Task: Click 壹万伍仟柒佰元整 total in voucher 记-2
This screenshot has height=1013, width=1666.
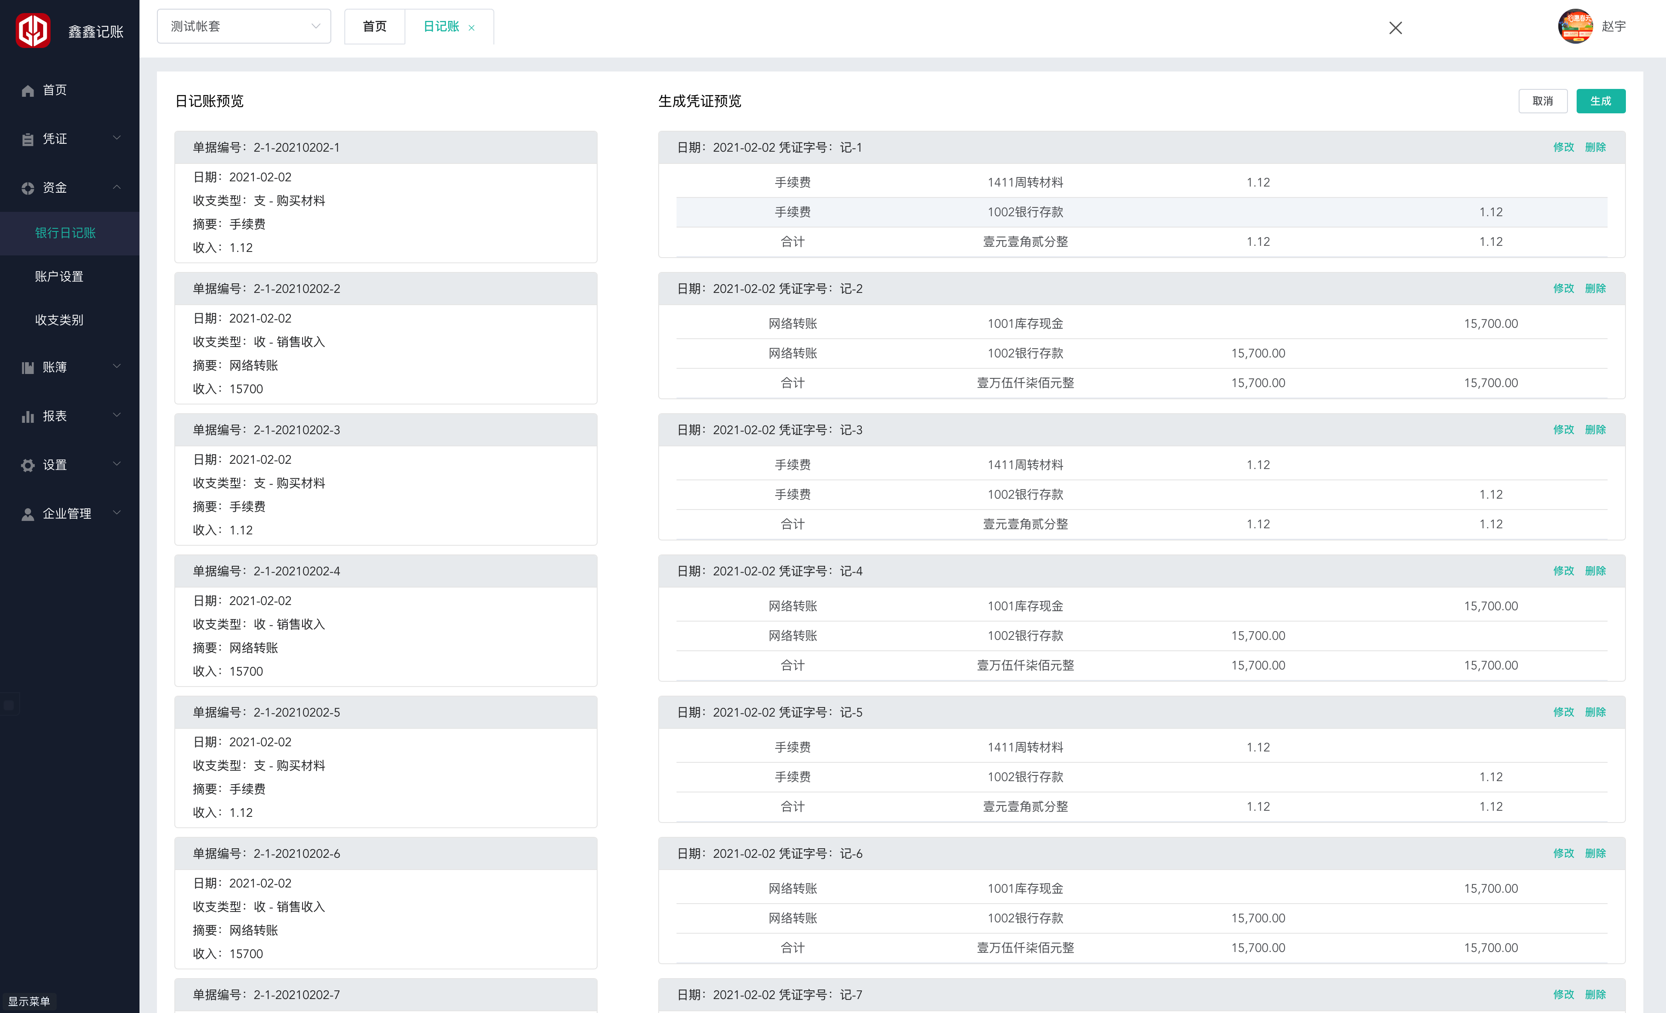Action: click(x=1025, y=384)
